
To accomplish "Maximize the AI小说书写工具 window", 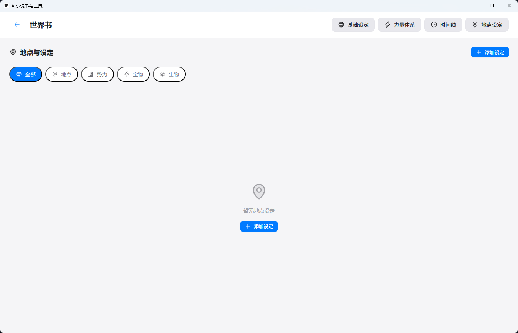I will 492,6.
